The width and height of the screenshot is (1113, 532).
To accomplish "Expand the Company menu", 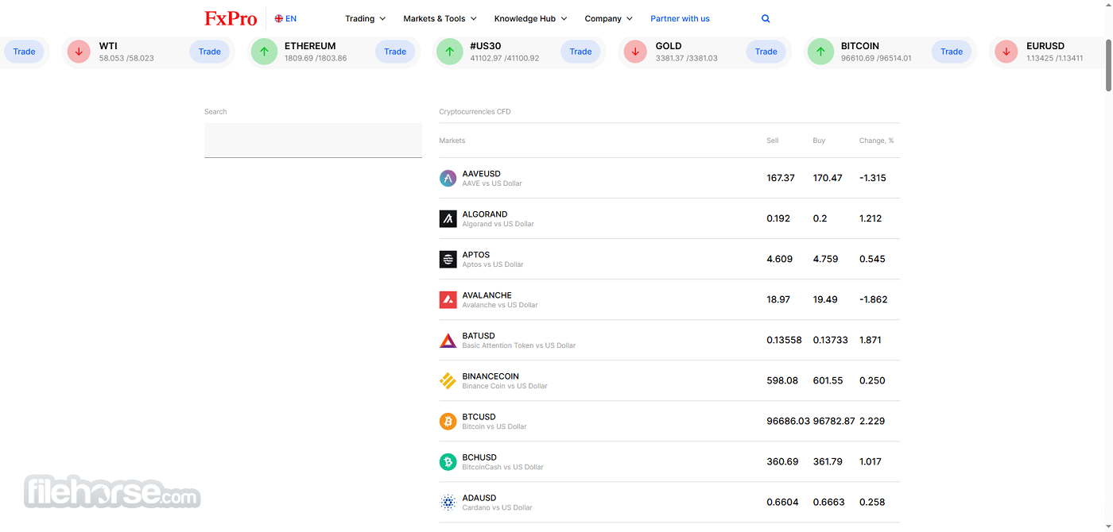I will point(608,18).
